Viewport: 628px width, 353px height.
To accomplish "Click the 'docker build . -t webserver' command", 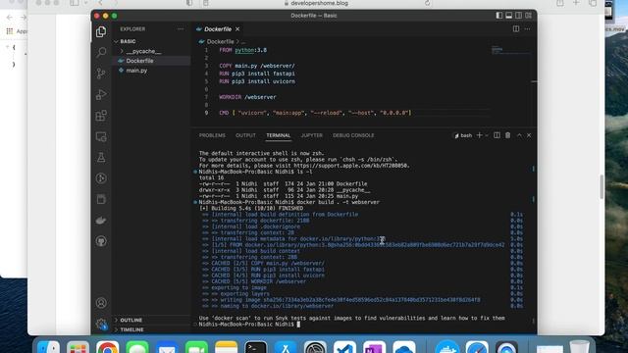I will tap(338, 202).
